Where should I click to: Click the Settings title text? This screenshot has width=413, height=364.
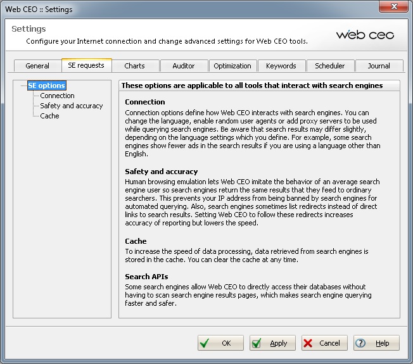tap(29, 28)
